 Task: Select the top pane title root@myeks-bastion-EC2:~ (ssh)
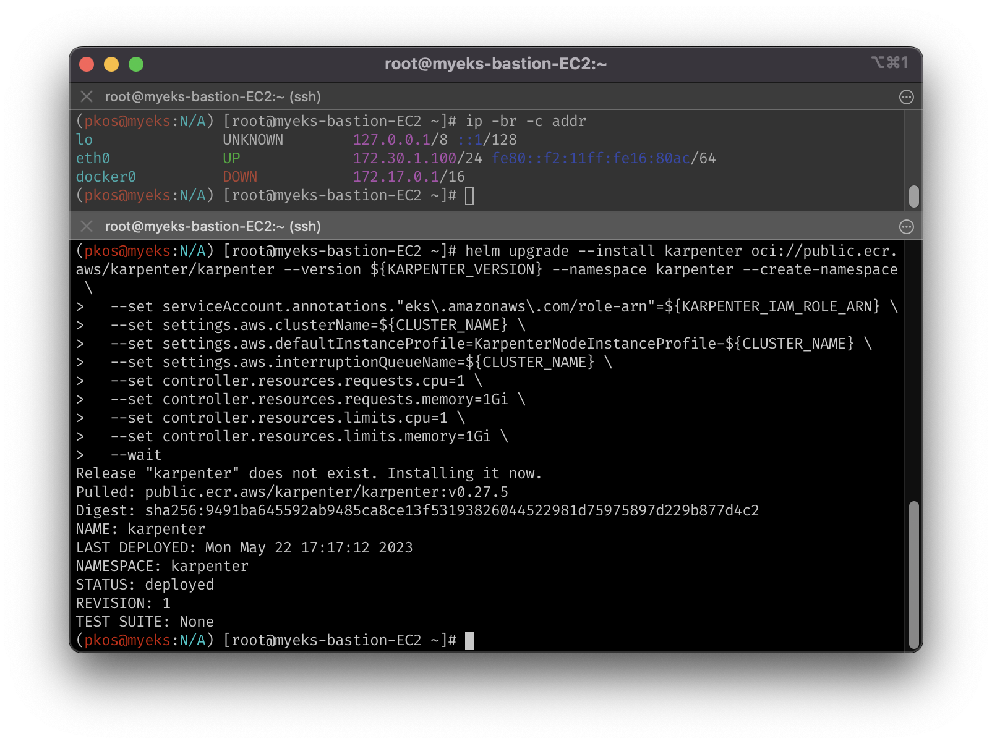213,96
